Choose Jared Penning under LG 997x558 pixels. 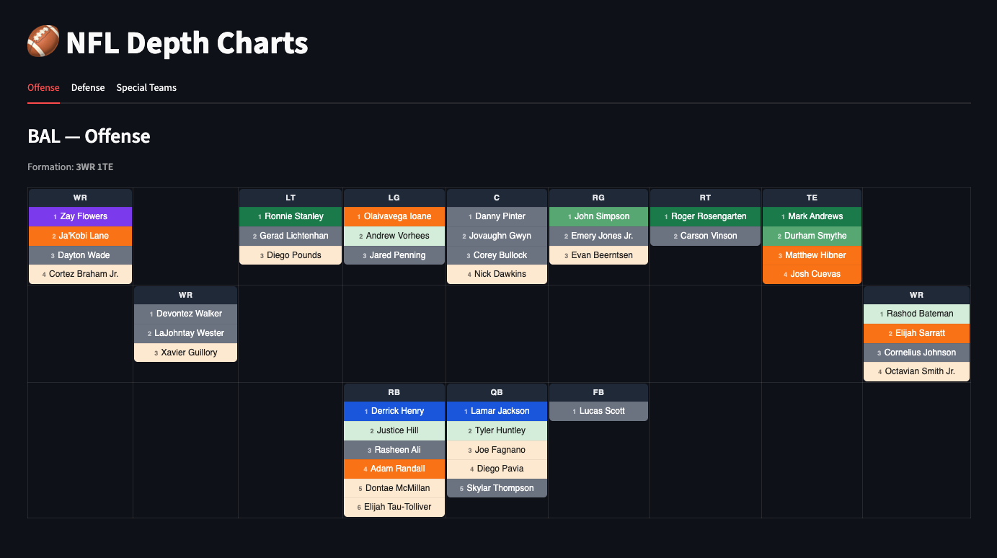pos(394,255)
